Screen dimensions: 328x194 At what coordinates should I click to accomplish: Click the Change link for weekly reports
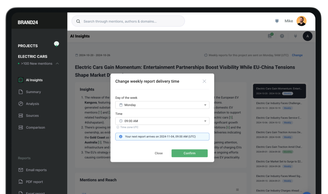click(x=297, y=55)
